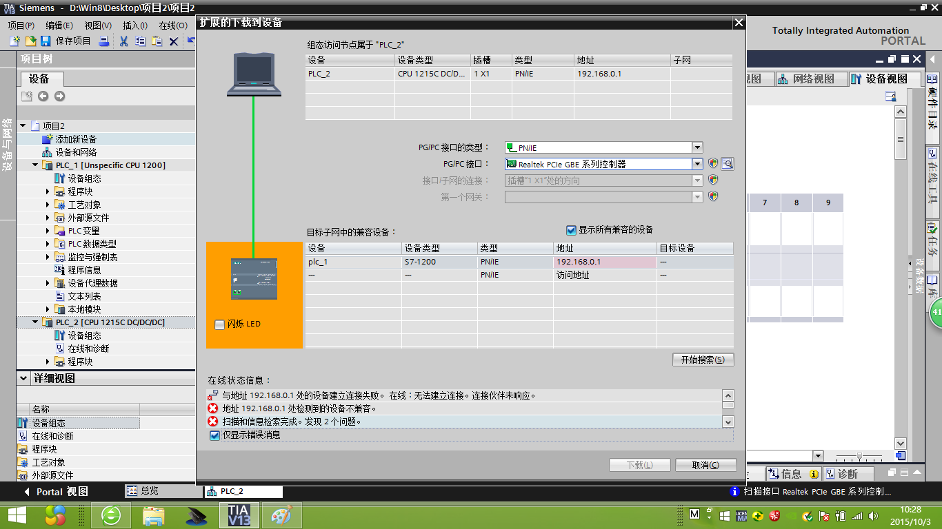The width and height of the screenshot is (942, 529).
Task: Open File Explorer from the taskbar
Action: (154, 515)
